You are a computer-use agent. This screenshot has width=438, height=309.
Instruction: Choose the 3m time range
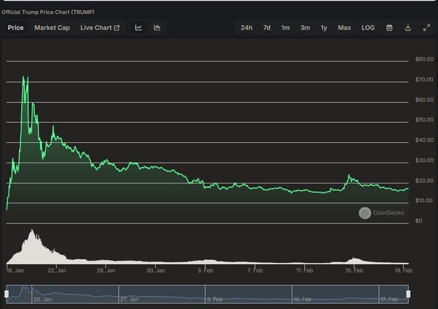coord(305,27)
